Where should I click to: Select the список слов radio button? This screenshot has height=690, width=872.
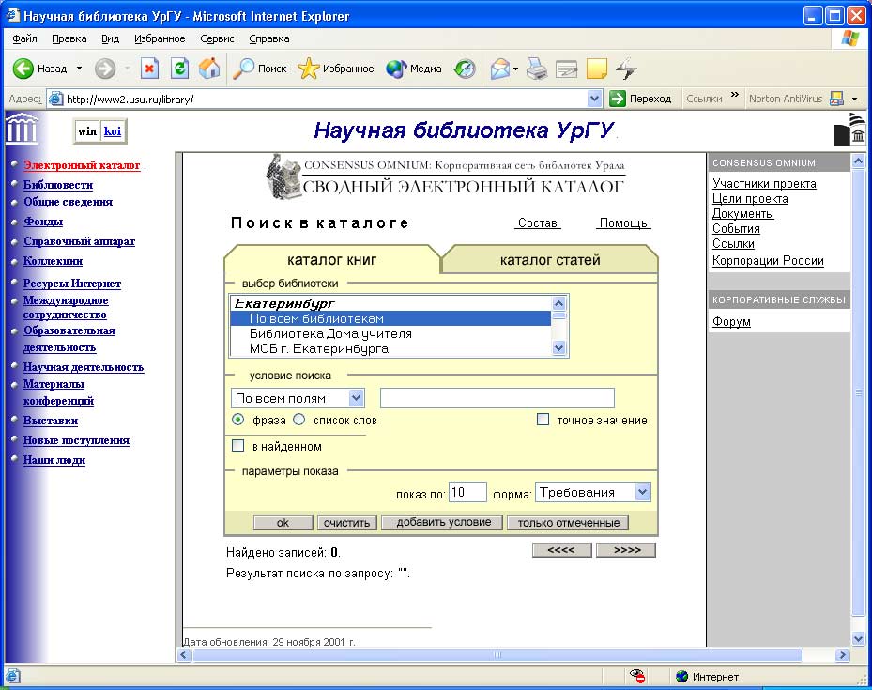pyautogui.click(x=299, y=420)
